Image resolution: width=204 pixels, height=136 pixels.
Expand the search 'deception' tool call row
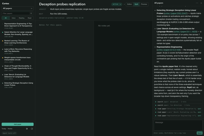point(178,102)
